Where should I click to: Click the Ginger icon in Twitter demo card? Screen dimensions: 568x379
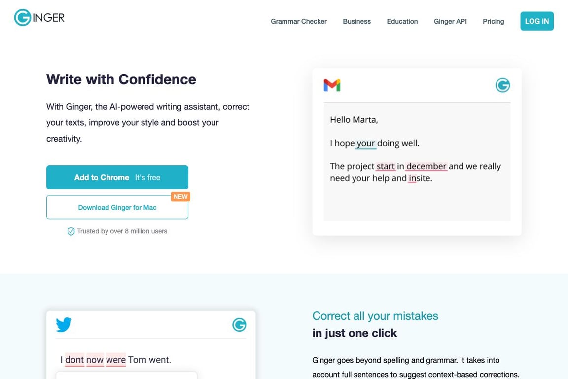tap(239, 325)
